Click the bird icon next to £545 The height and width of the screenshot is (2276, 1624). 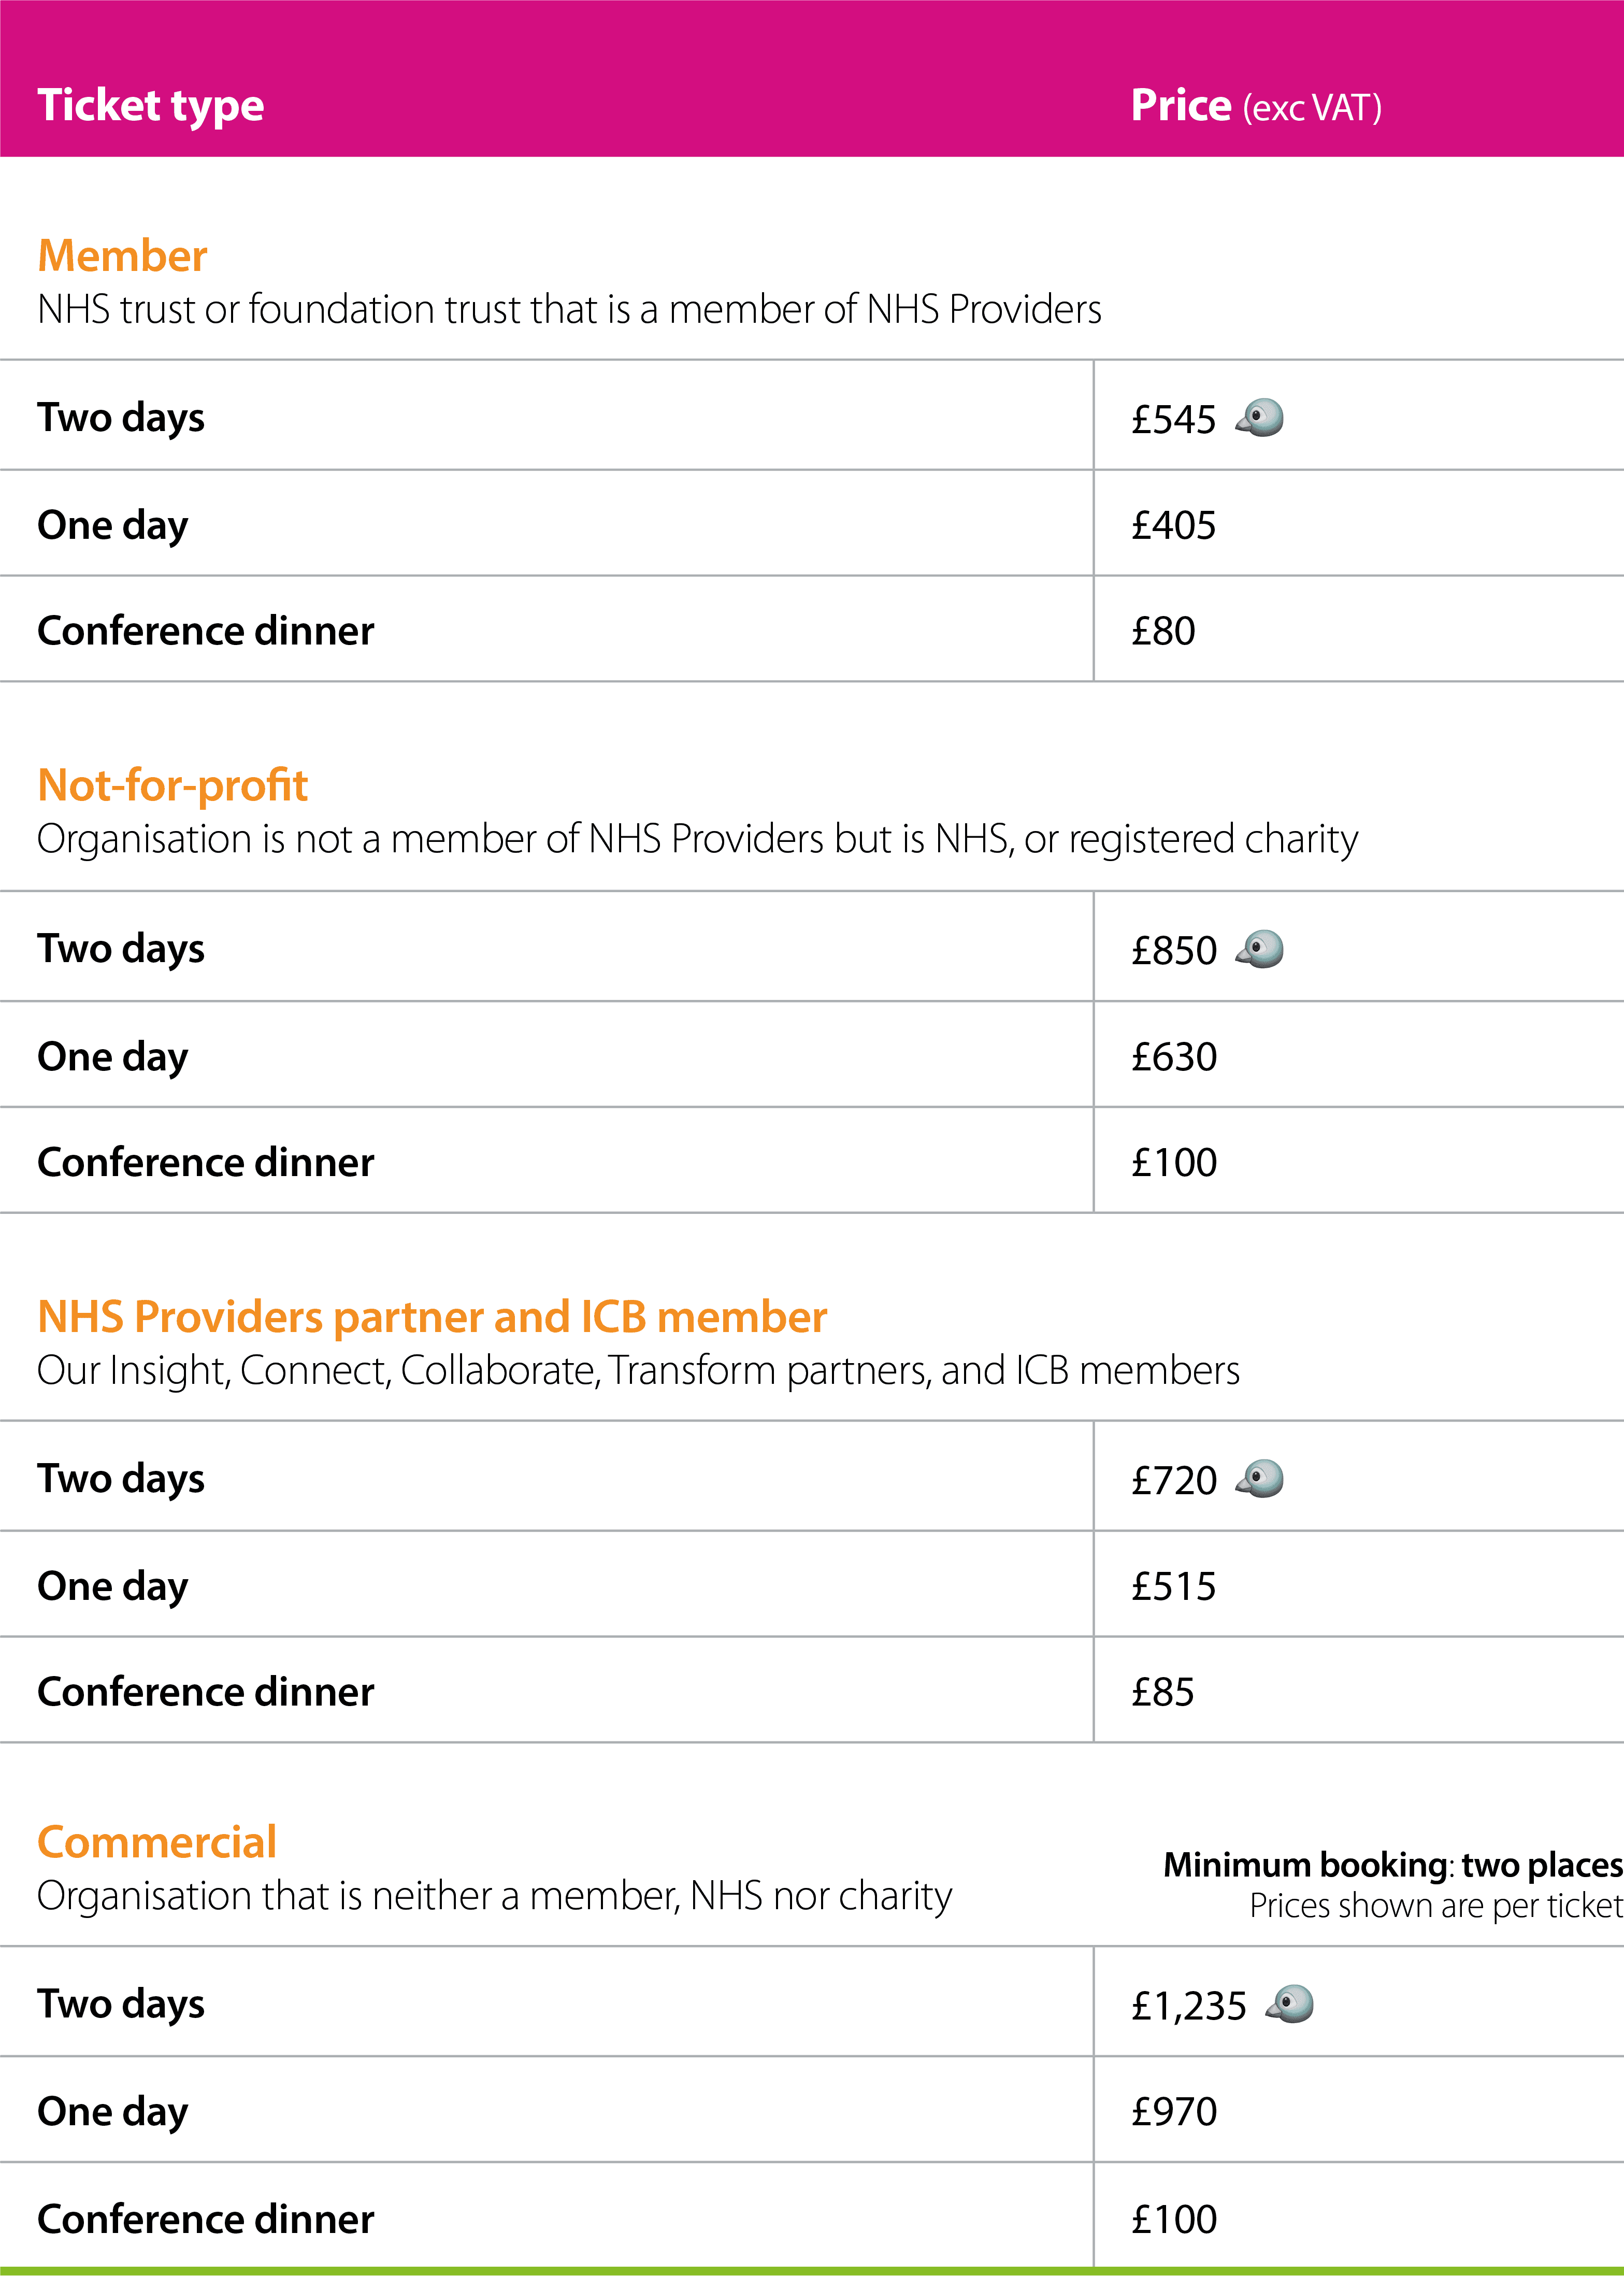click(1260, 418)
